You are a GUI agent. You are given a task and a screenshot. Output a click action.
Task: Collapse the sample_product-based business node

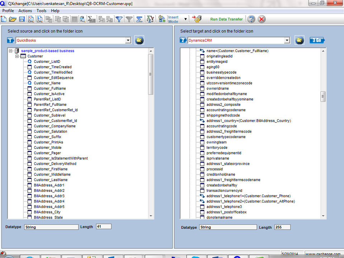(x=10, y=51)
